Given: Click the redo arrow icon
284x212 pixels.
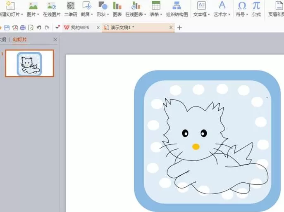Looking at the screenshot, I should click(x=47, y=28).
